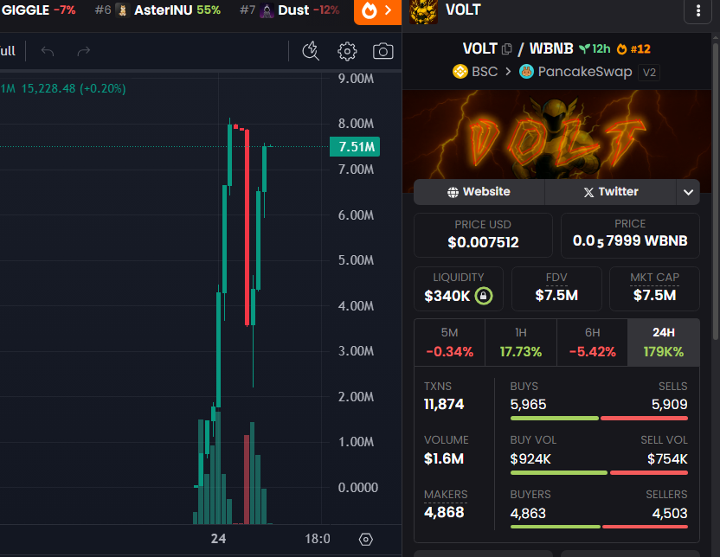Select the 5M timeframe tab

click(x=449, y=343)
